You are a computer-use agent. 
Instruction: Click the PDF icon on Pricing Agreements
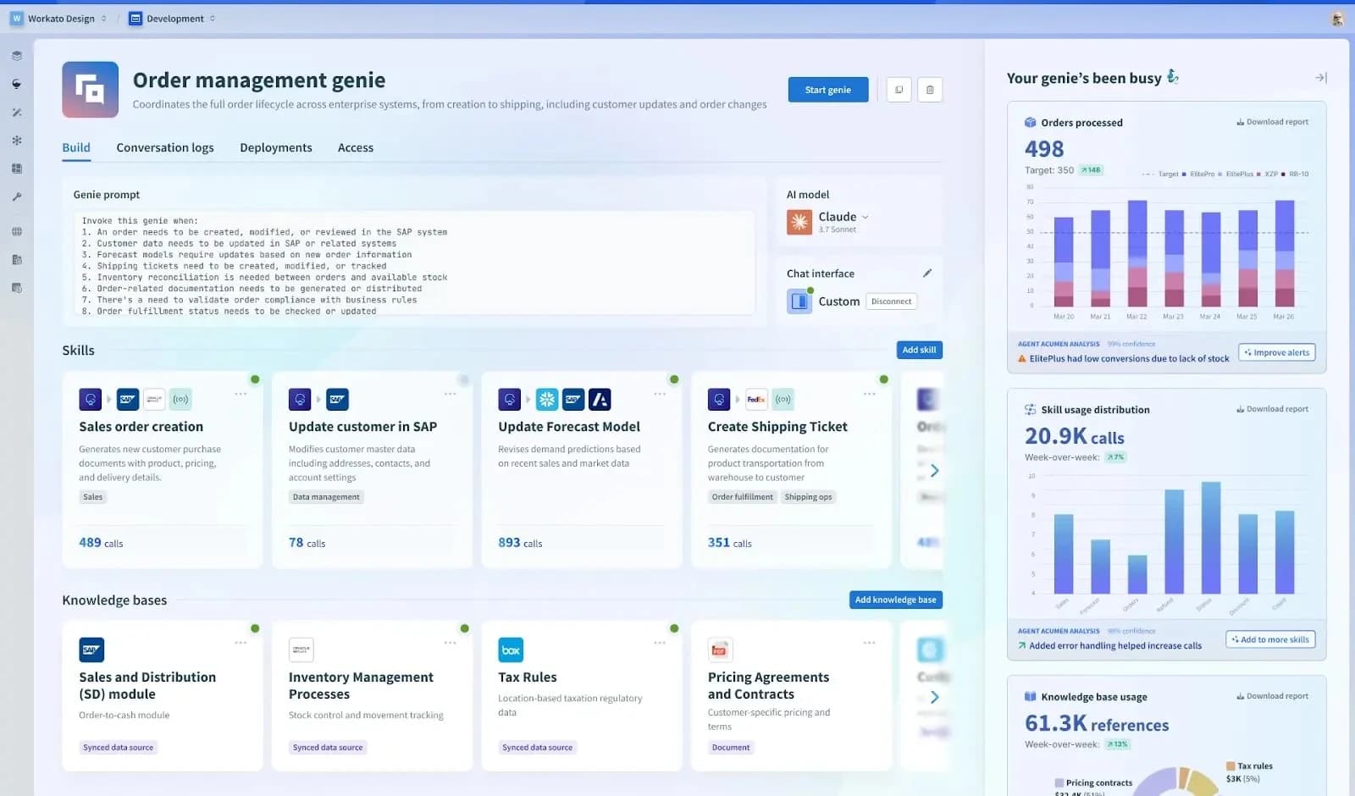[720, 650]
